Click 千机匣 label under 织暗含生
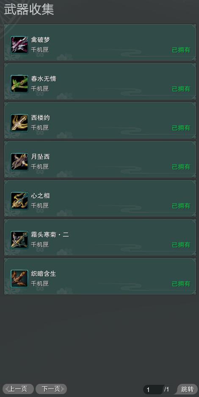Viewport: 199px width, 397px height. pos(40,283)
